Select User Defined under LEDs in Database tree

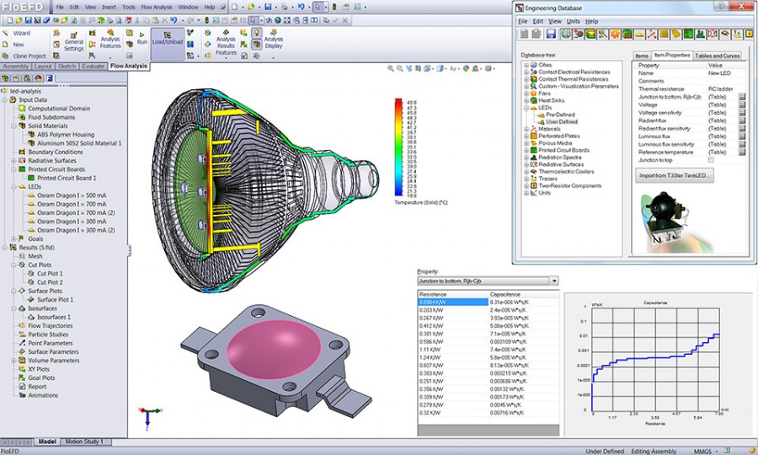pos(562,122)
